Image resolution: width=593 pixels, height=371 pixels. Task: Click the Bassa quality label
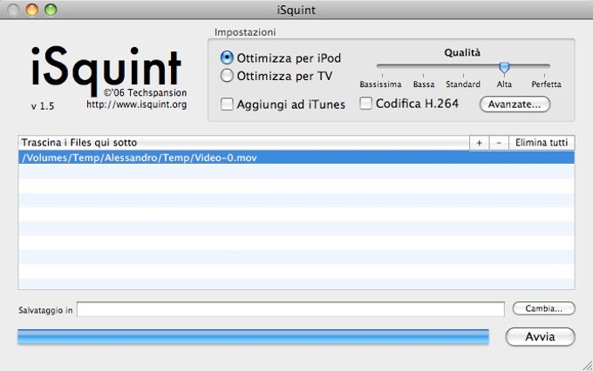(x=424, y=84)
